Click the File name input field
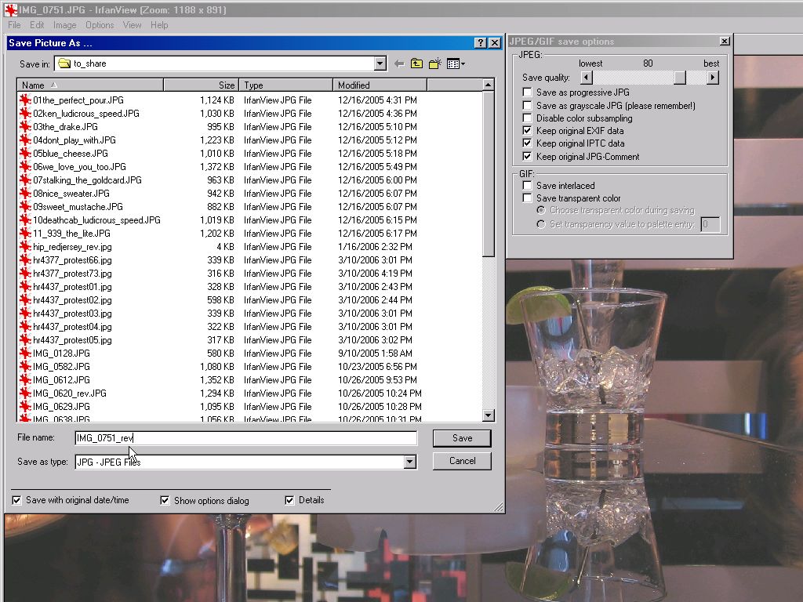The image size is (803, 602). [245, 438]
